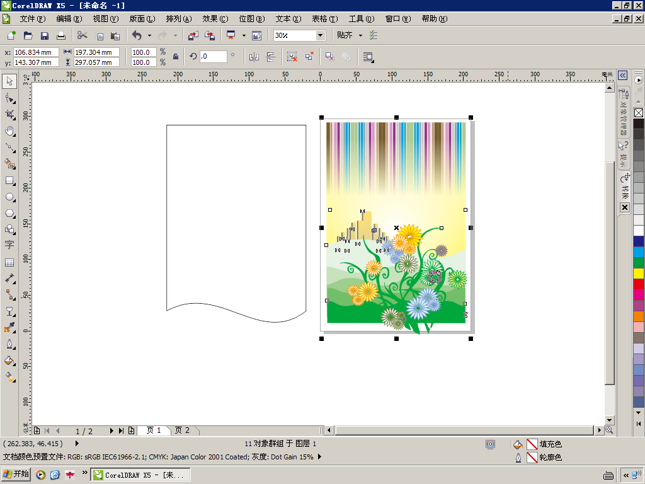Expand the undo history arrow

(x=149, y=35)
